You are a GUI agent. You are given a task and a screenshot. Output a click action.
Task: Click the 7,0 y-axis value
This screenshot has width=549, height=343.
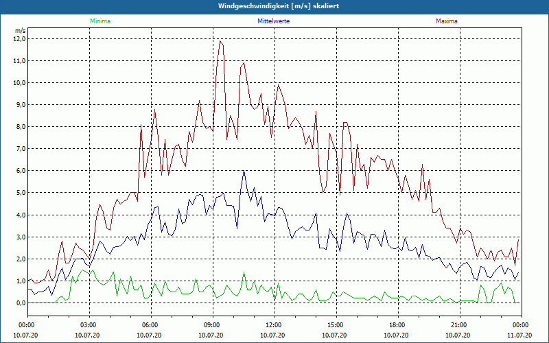coord(21,149)
